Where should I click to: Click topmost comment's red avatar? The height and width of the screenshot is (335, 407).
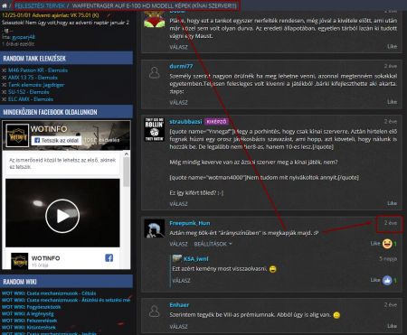coord(155,19)
